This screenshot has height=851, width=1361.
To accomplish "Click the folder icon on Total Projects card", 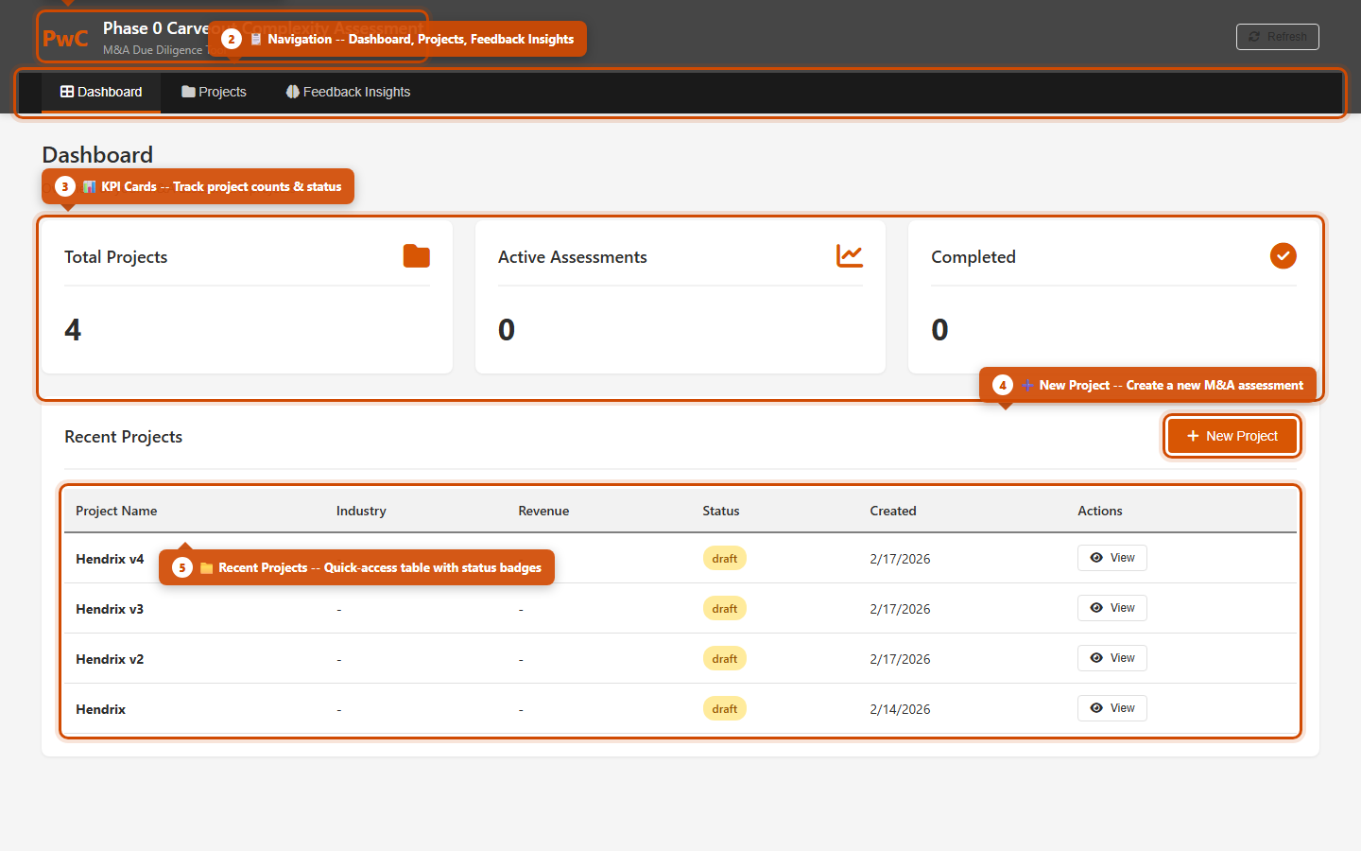I will pos(416,255).
